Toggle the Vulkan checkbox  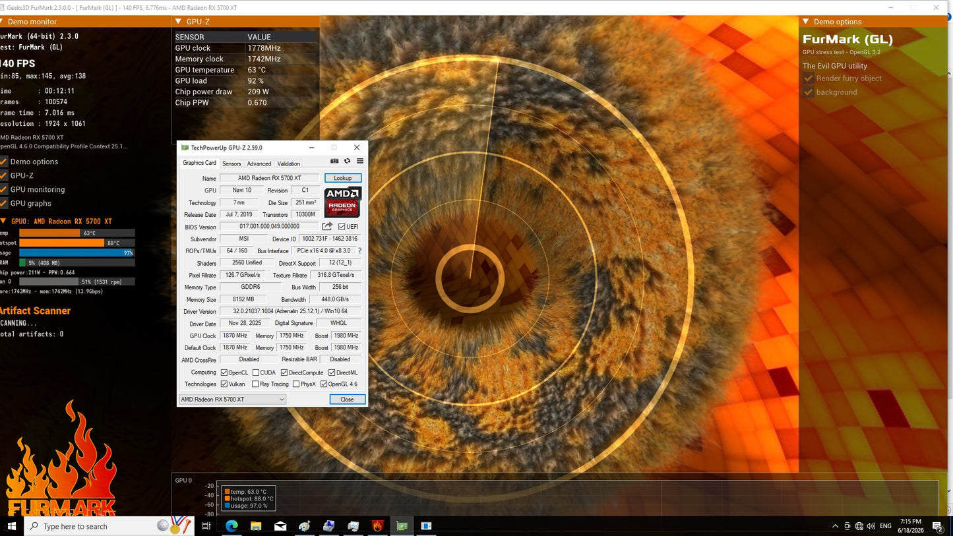224,384
